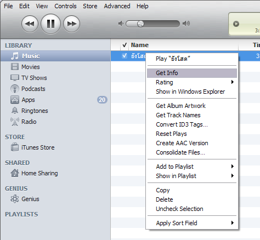The height and width of the screenshot is (240, 260).
Task: Click the Apps badge showing 20
Action: (x=102, y=100)
